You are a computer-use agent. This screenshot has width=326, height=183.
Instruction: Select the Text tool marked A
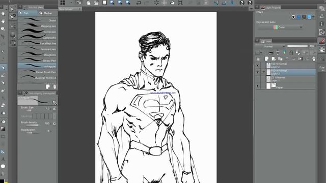3,159
